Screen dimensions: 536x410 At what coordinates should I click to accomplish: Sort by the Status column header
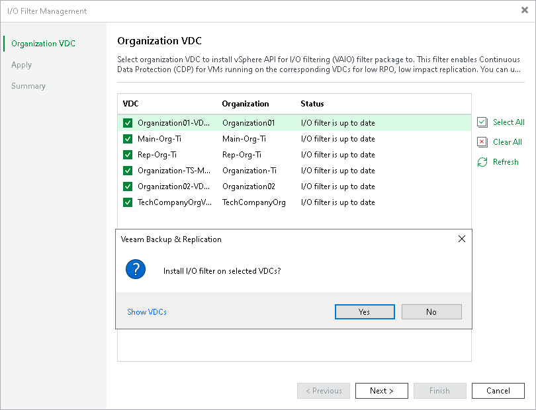312,104
